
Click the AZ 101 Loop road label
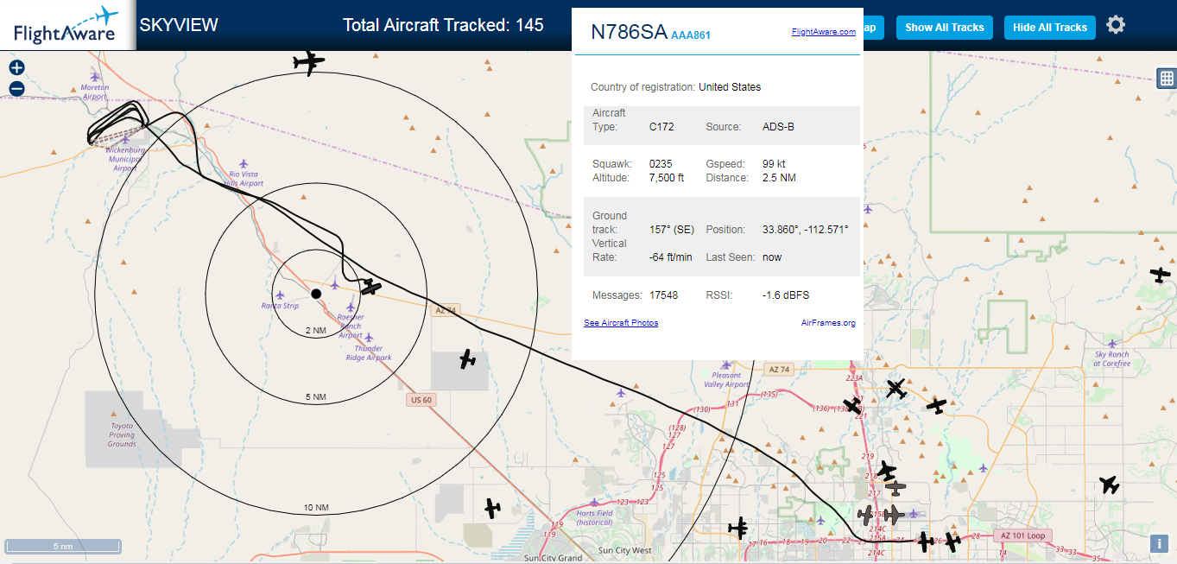(1022, 535)
